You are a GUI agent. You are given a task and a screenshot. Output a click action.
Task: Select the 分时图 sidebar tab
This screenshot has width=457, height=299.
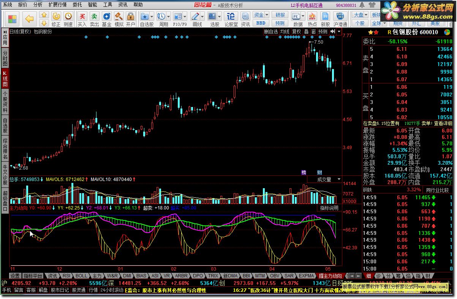(5, 58)
